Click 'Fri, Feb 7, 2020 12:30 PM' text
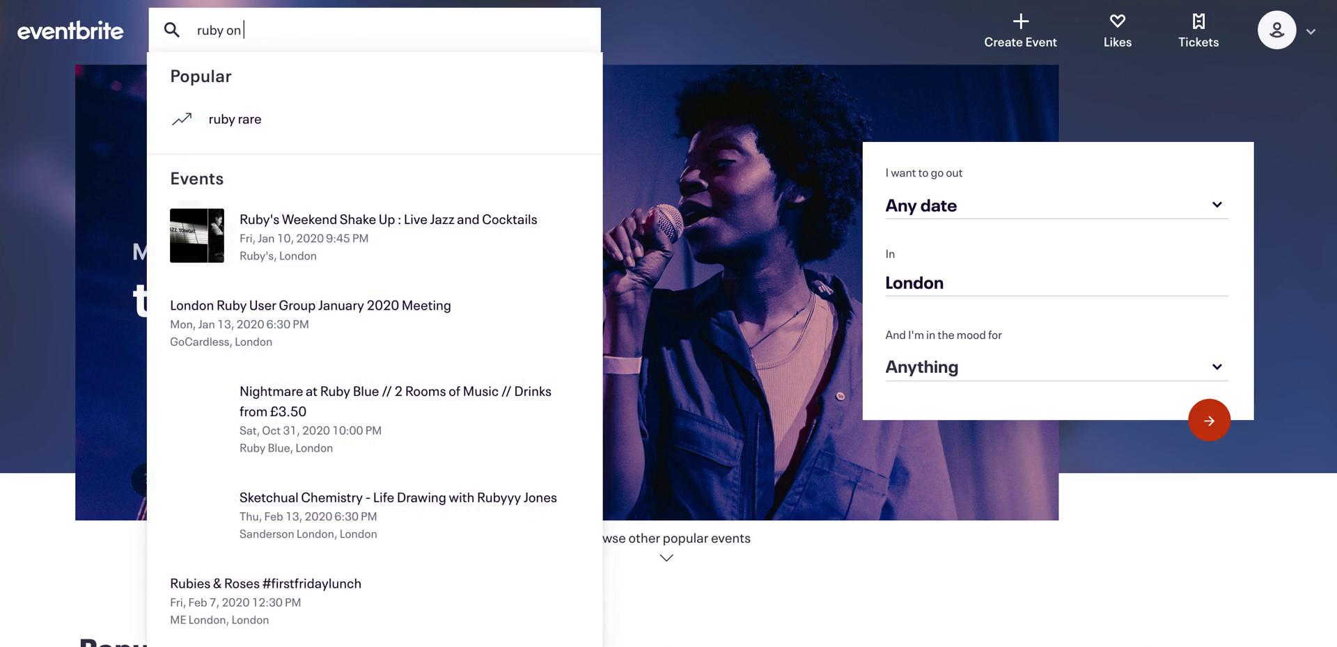 235,602
